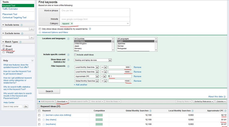Select the [key chains] row checkbox
Screen dimensions: 229x127
tap(39, 120)
